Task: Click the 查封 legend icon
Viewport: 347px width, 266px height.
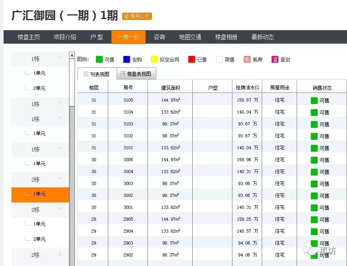Action: click(275, 60)
